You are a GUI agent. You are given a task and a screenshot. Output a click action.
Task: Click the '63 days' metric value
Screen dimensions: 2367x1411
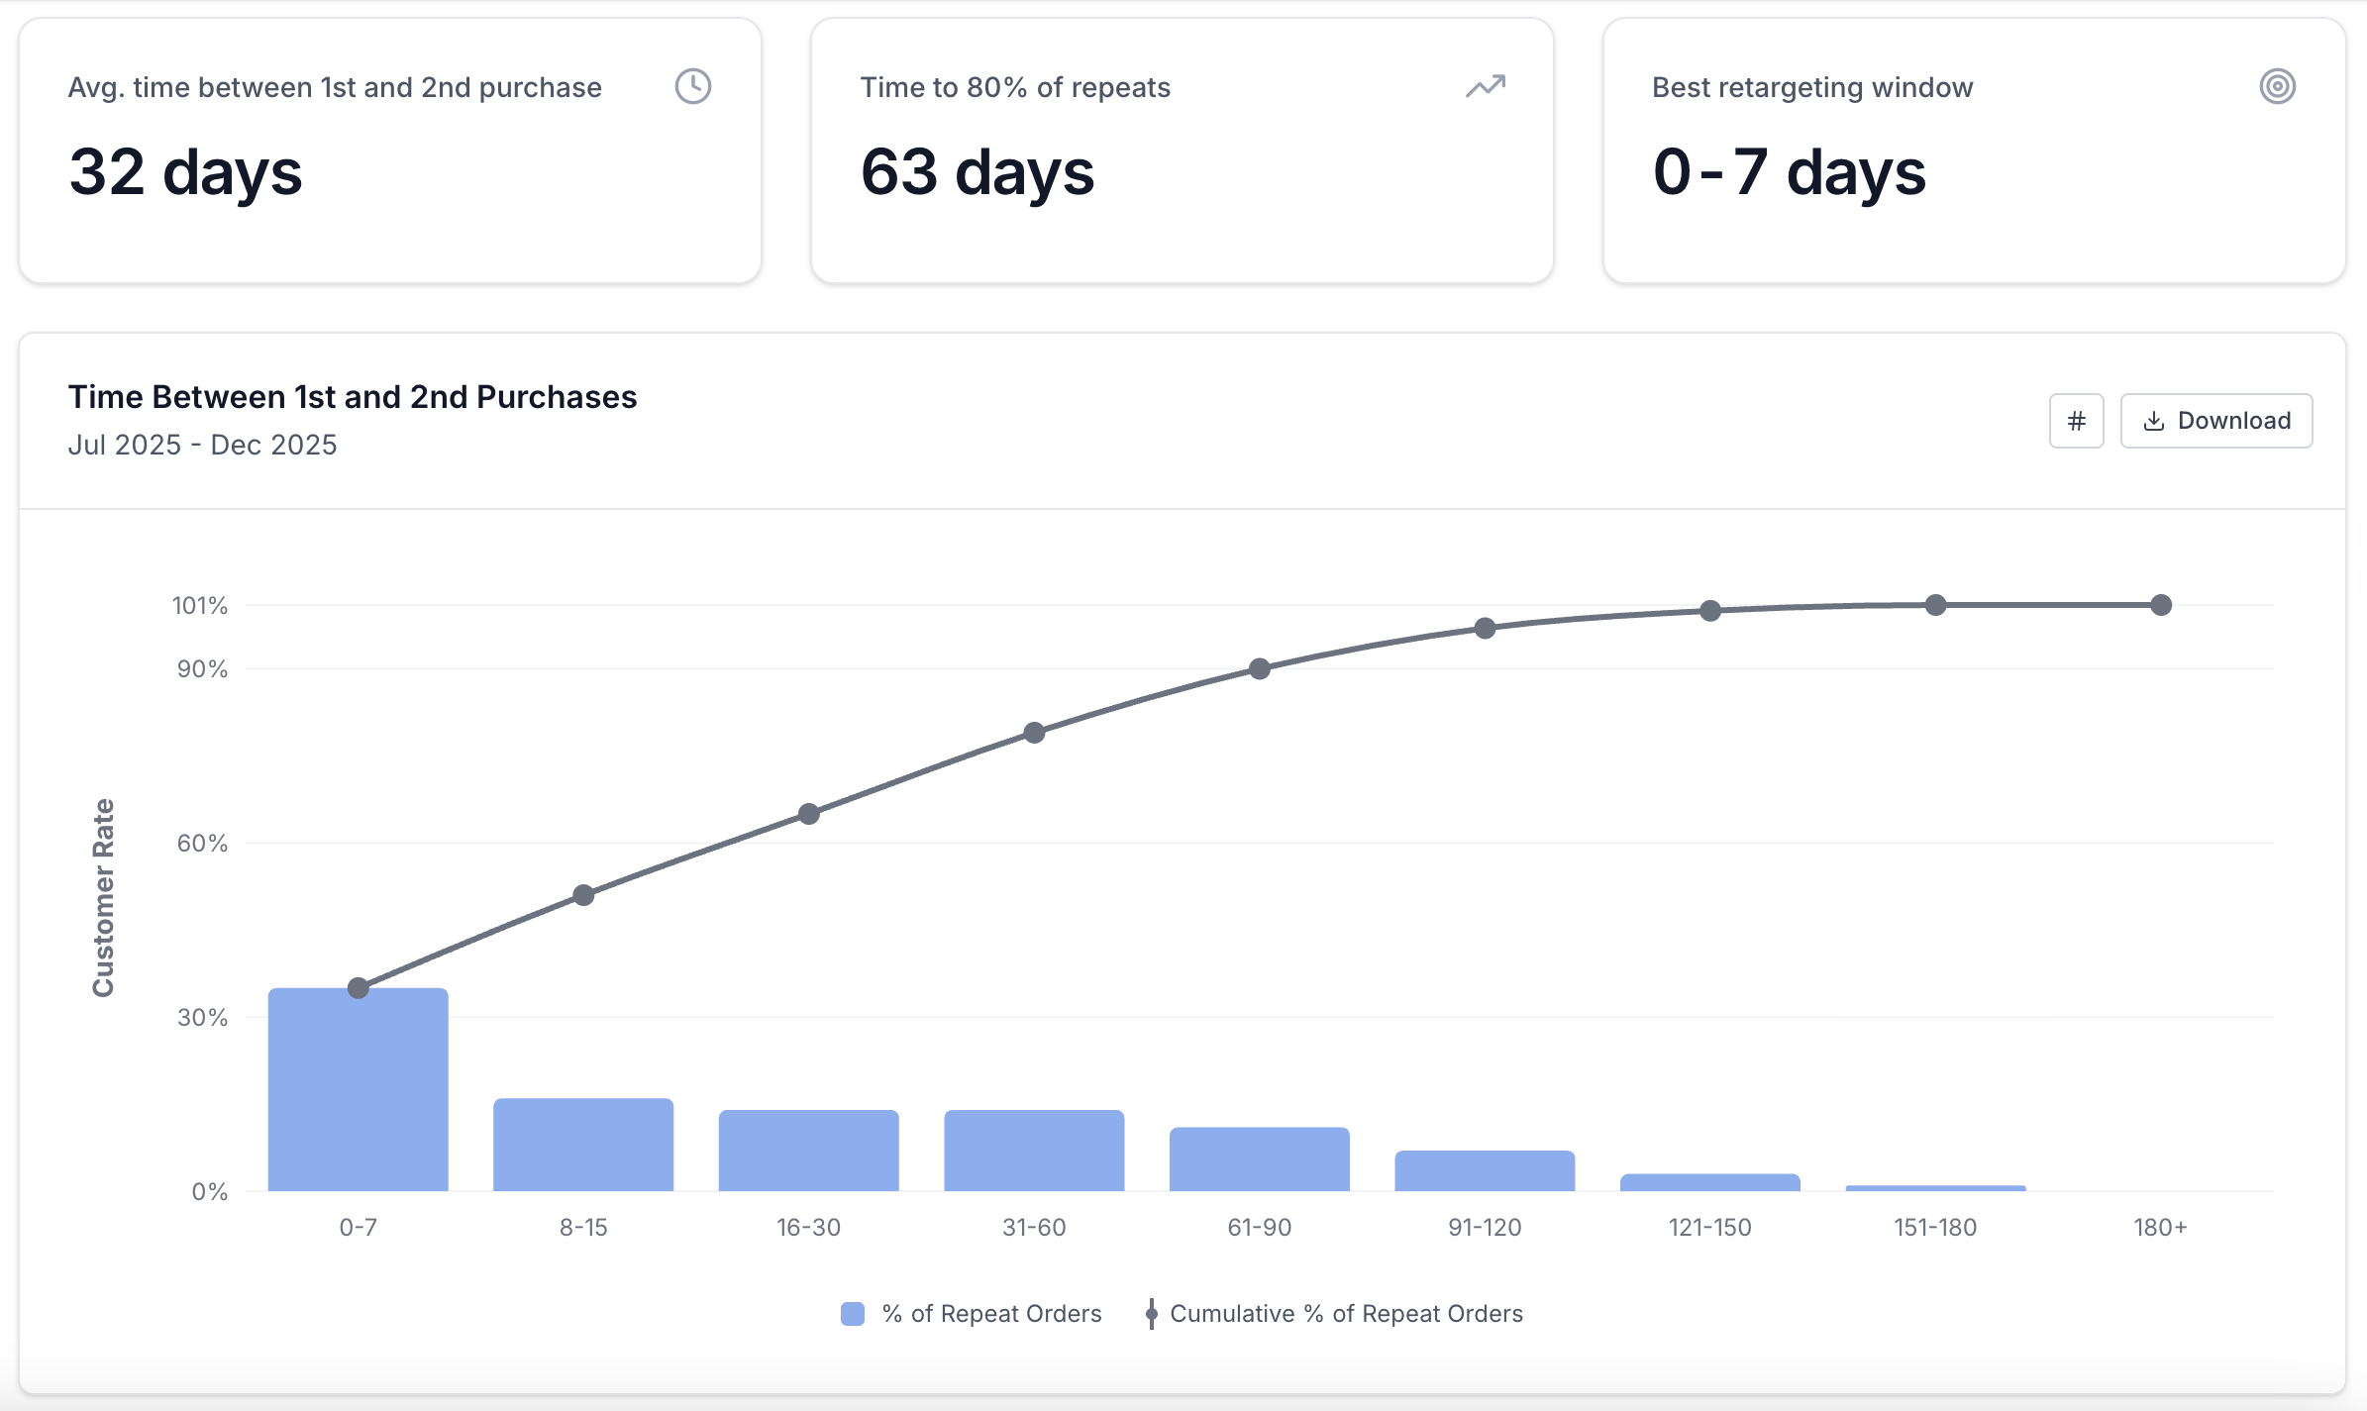977,171
